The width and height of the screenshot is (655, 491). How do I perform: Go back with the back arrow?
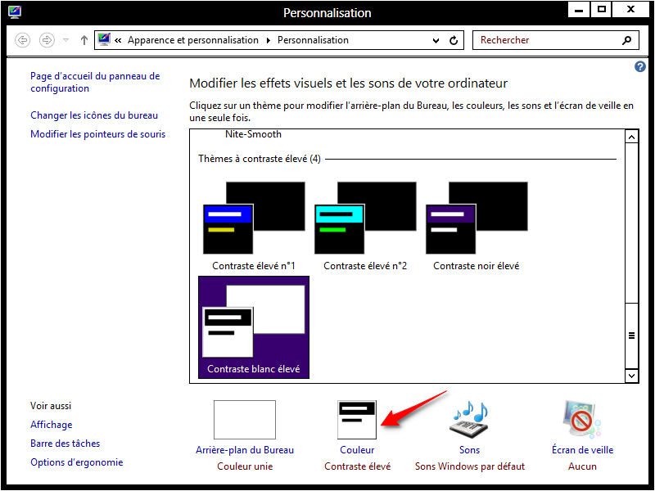(23, 40)
